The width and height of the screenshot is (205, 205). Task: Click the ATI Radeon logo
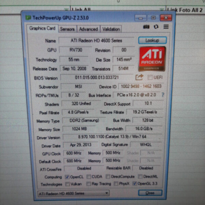point(152,59)
